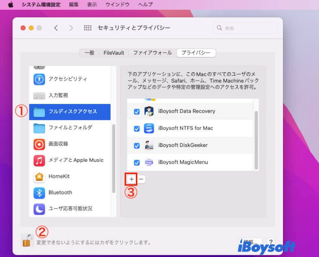Click the lock icon to prevent changes

click(27, 240)
